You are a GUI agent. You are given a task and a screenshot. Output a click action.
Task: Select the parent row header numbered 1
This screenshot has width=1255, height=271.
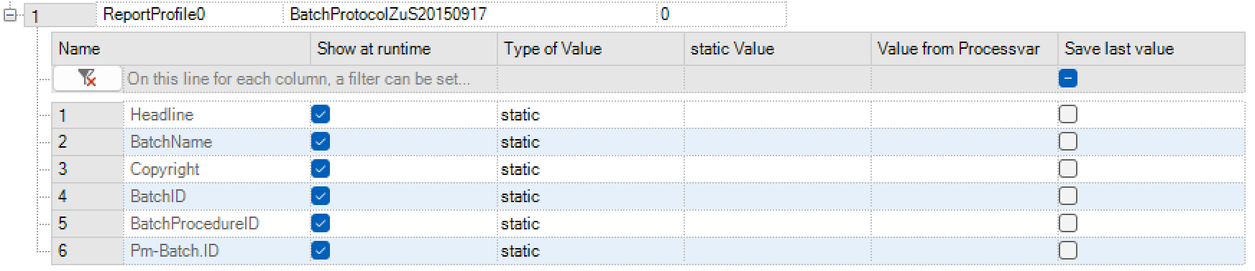pyautogui.click(x=60, y=14)
